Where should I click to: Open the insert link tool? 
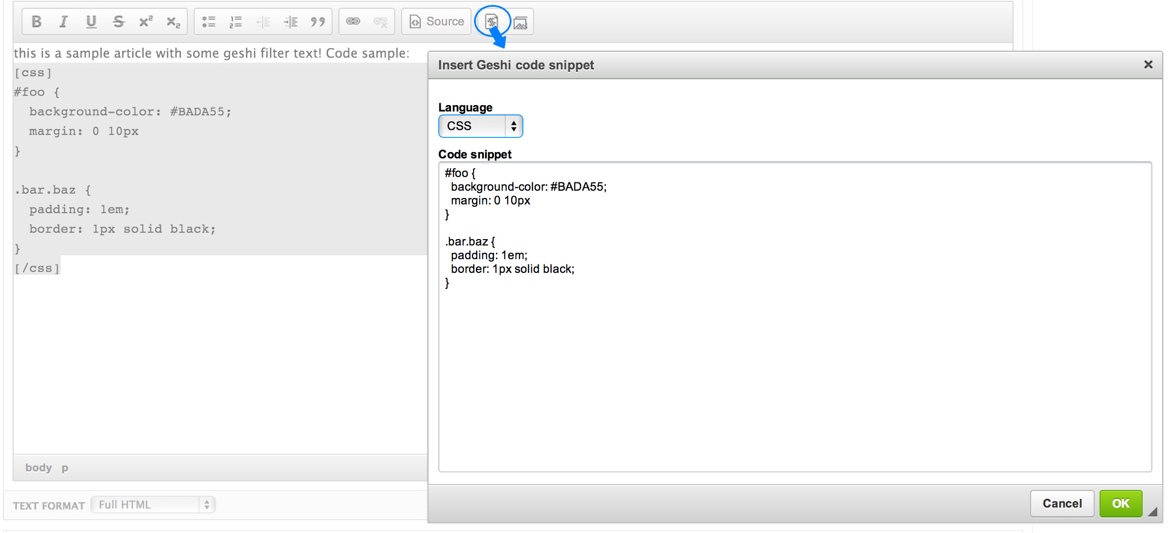coord(353,22)
